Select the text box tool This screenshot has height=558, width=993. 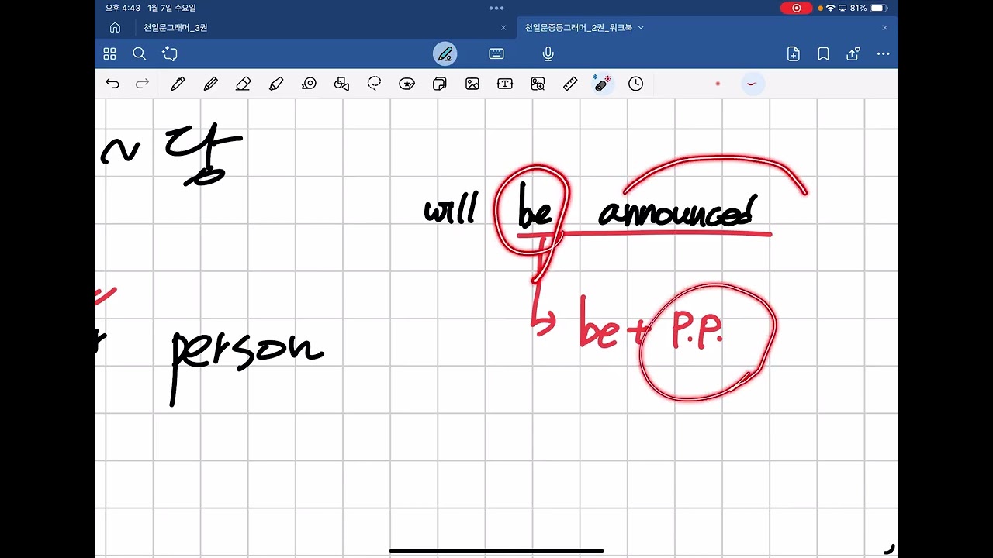505,84
